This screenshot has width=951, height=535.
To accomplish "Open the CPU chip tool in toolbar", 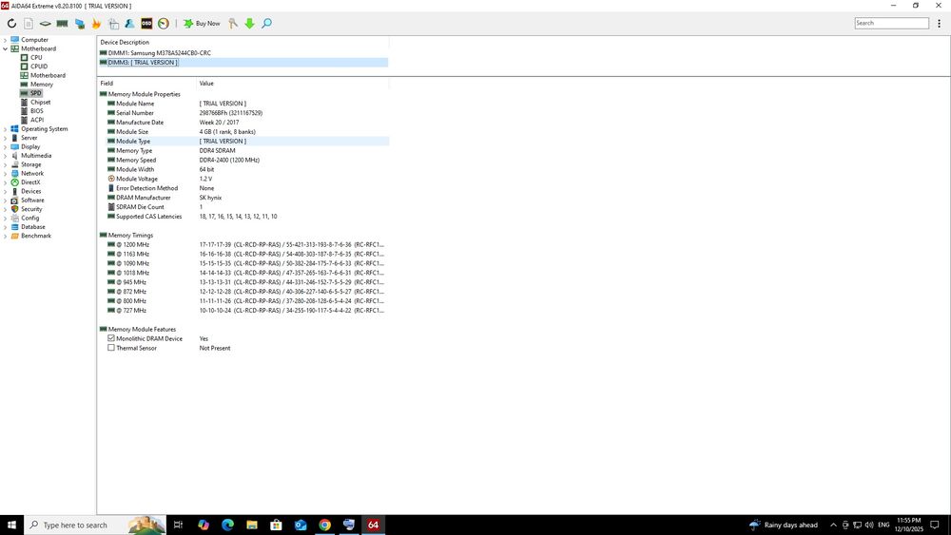I will [x=46, y=24].
